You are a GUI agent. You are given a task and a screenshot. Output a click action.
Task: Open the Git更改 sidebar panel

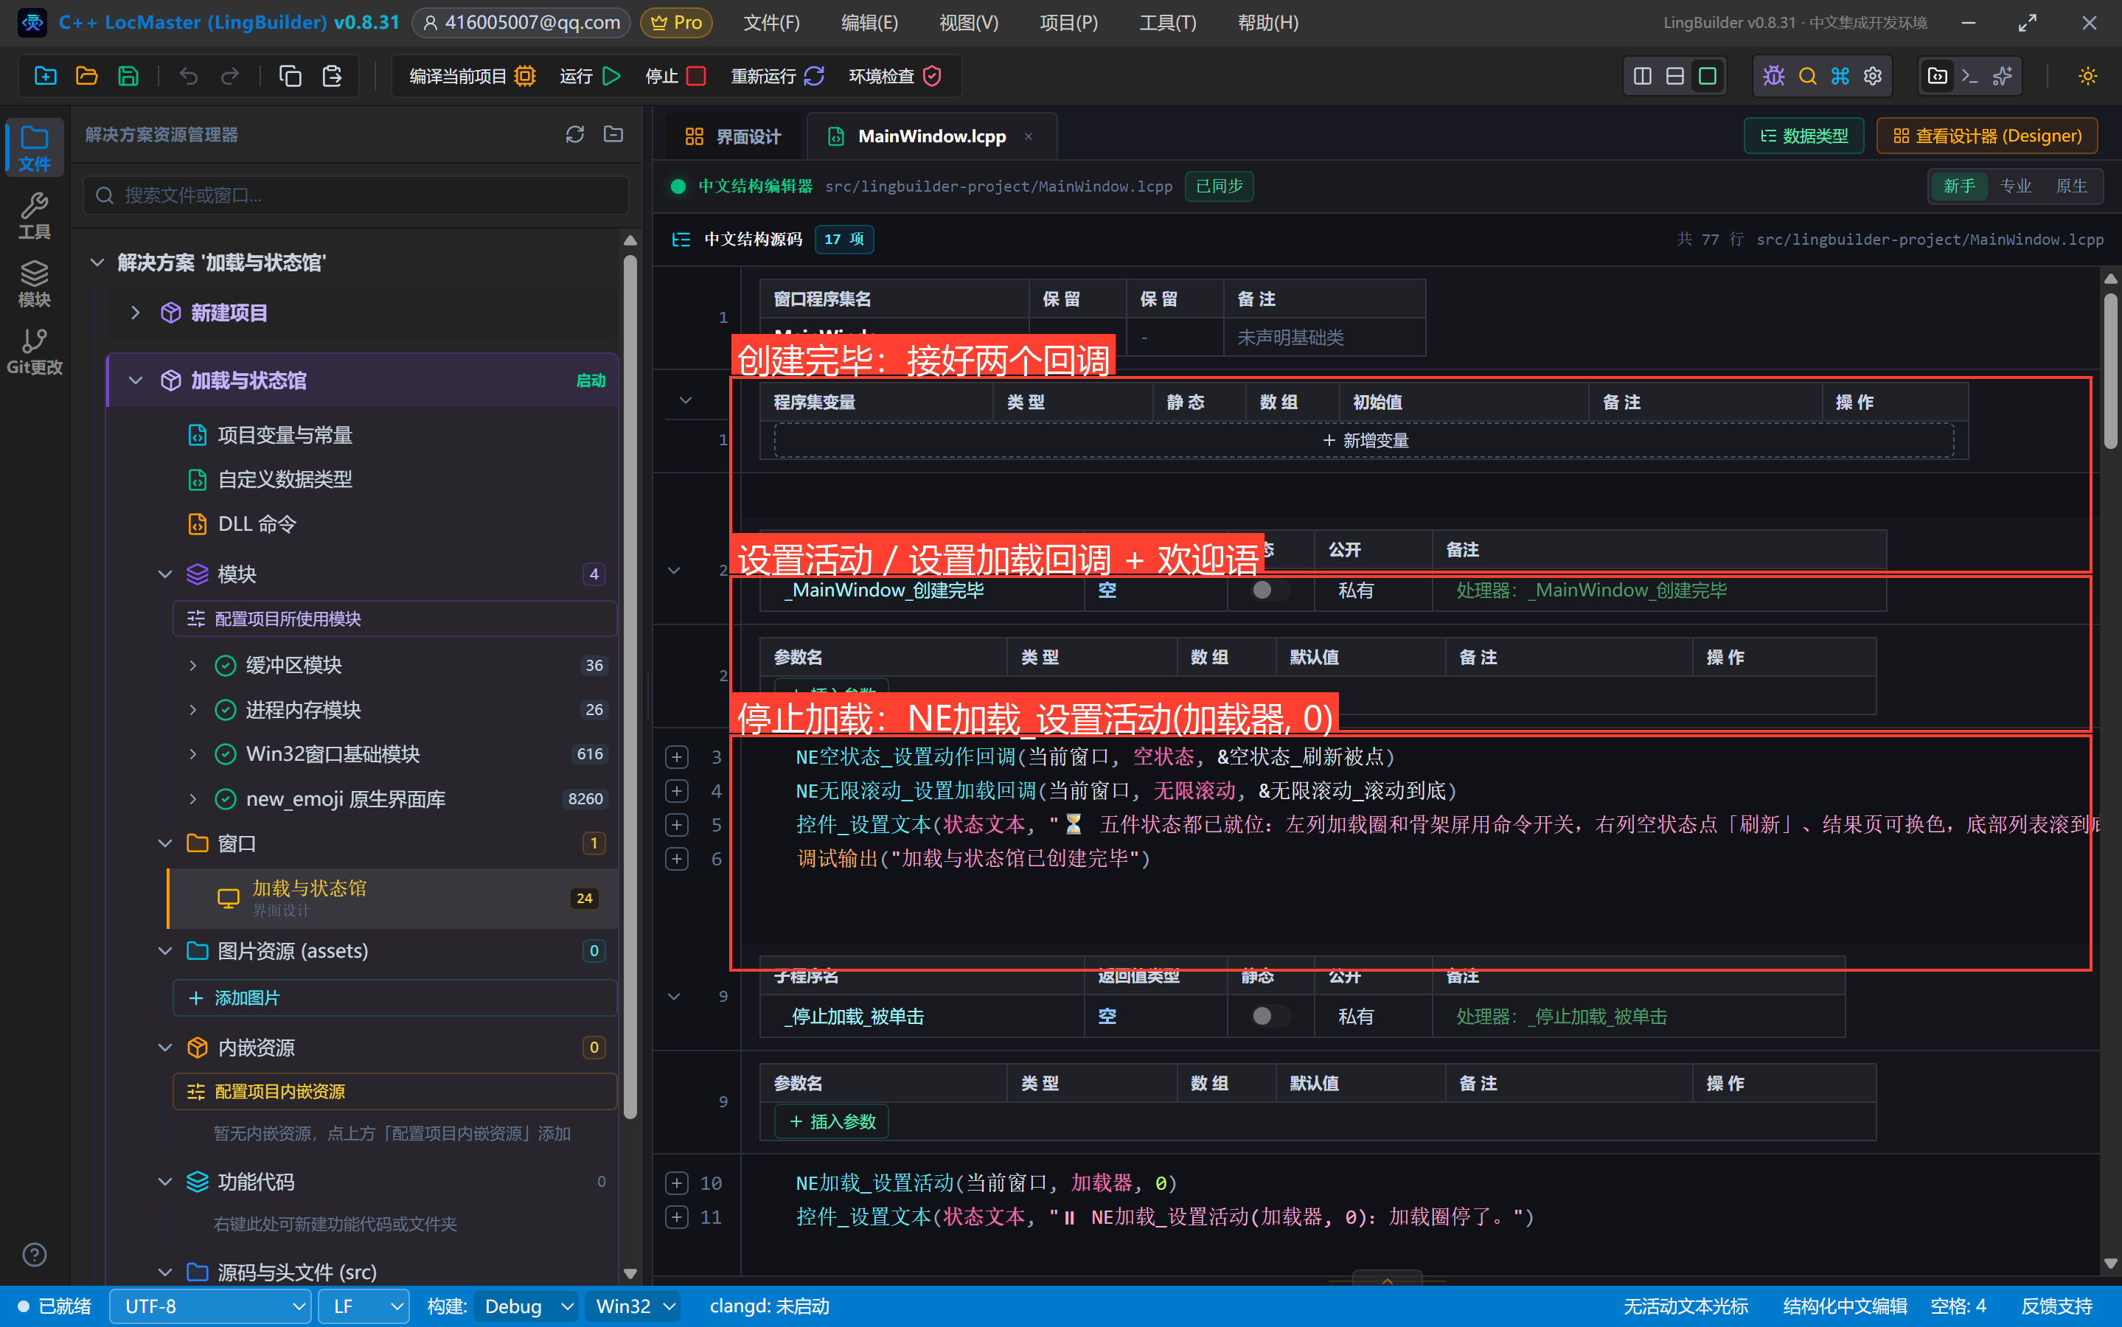(34, 351)
